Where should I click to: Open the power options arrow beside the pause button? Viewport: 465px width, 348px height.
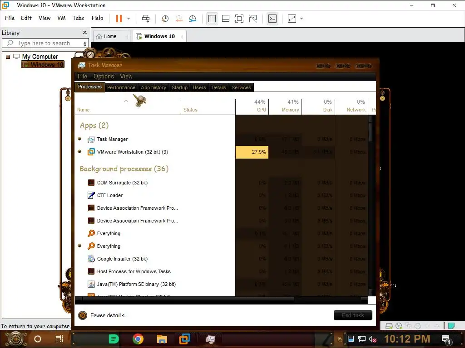[x=129, y=18]
